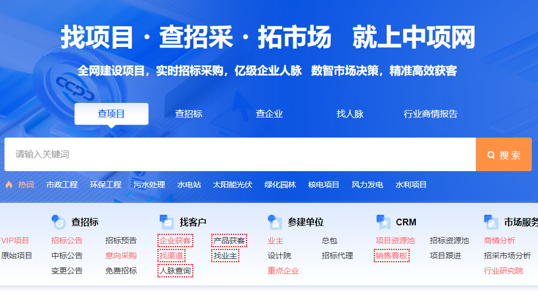The image size is (538, 302).
Task: Click the flame icon beside 热词
Action: 9,185
